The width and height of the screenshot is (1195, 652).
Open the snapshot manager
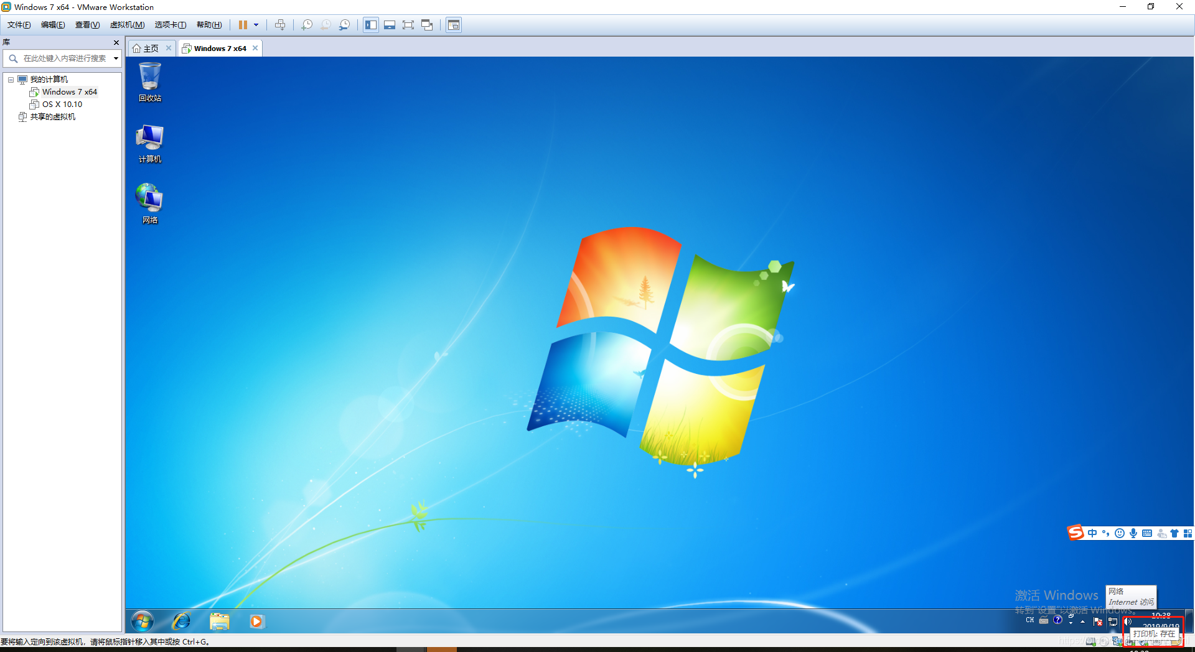[x=344, y=25]
